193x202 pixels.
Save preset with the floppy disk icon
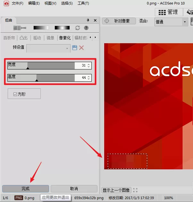point(75,48)
